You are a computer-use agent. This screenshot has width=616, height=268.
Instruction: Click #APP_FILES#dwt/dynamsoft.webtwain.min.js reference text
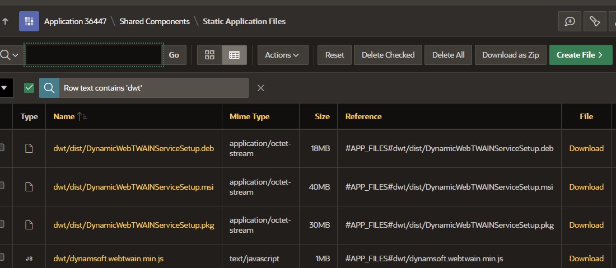[x=424, y=258]
